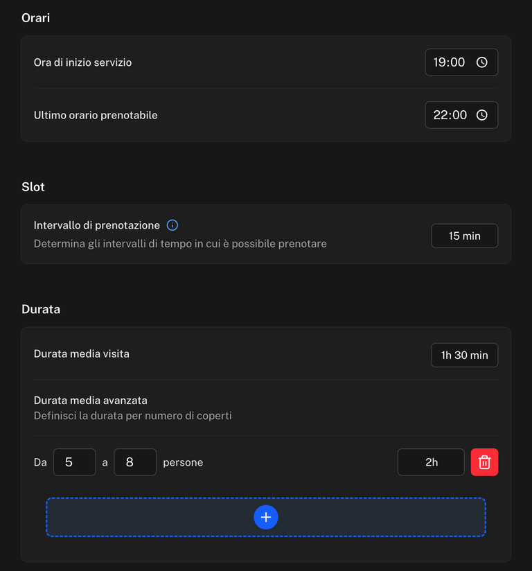Open the 2h duration dropdown
This screenshot has height=571, width=532.
point(431,462)
